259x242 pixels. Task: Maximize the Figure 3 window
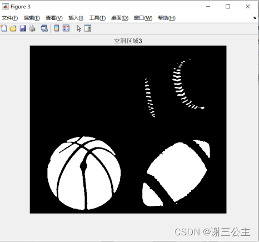pyautogui.click(x=228, y=7)
